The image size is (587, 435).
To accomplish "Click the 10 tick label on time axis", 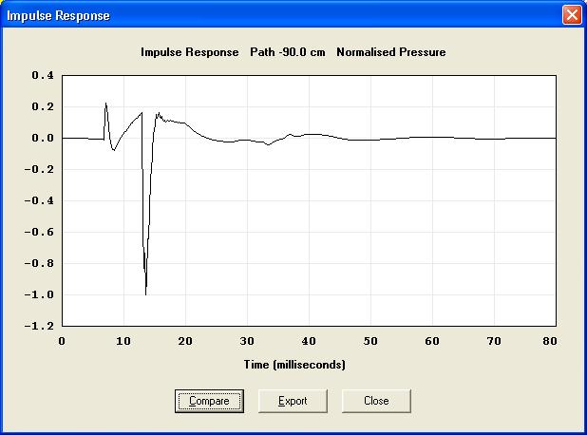I will tap(123, 341).
